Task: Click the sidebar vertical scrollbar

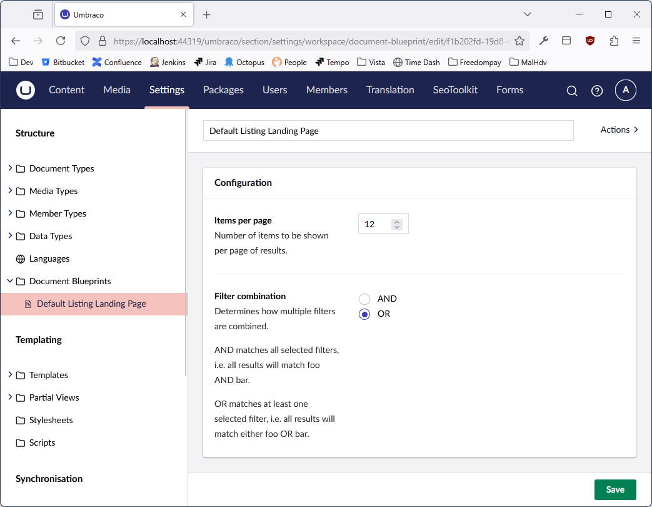Action: click(x=186, y=243)
